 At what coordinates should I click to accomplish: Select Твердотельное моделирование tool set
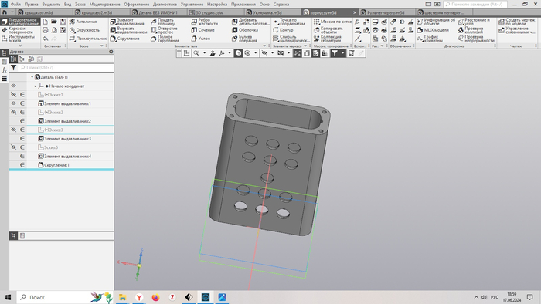tap(20, 22)
